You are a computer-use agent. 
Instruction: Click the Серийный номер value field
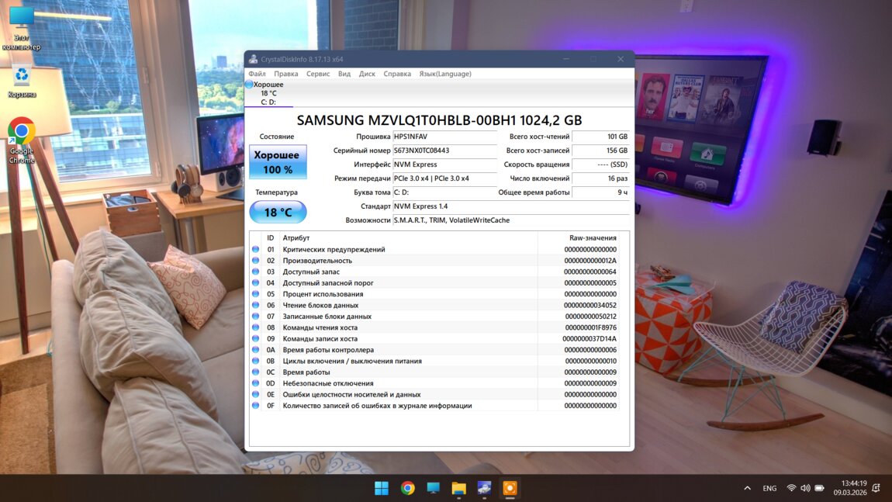coord(444,151)
